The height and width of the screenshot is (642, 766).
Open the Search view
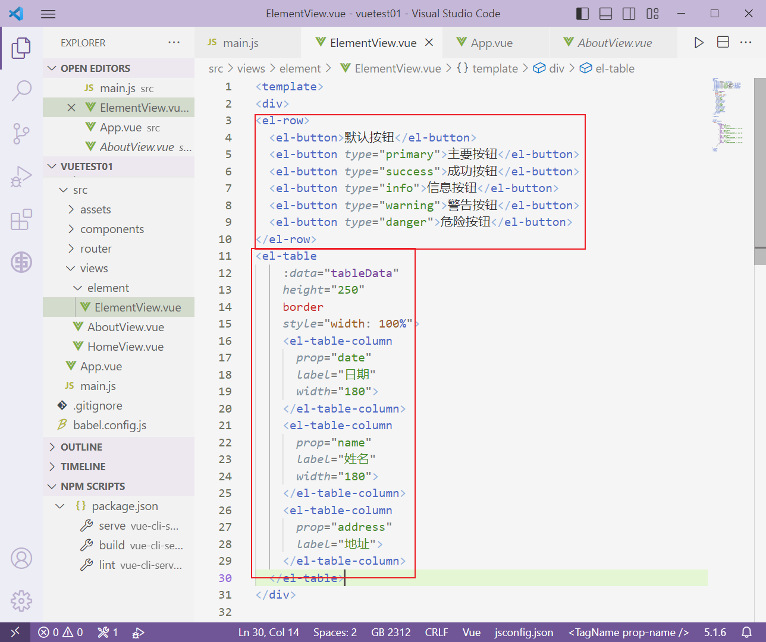(x=21, y=90)
